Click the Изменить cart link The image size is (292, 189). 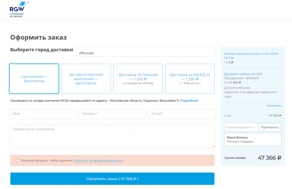(x=274, y=106)
